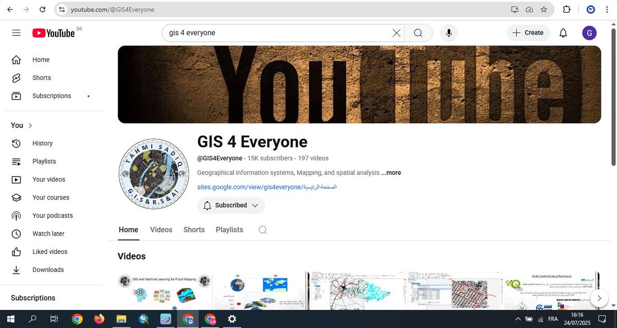Open Task View in the taskbar
The height and width of the screenshot is (328, 617).
(54, 319)
